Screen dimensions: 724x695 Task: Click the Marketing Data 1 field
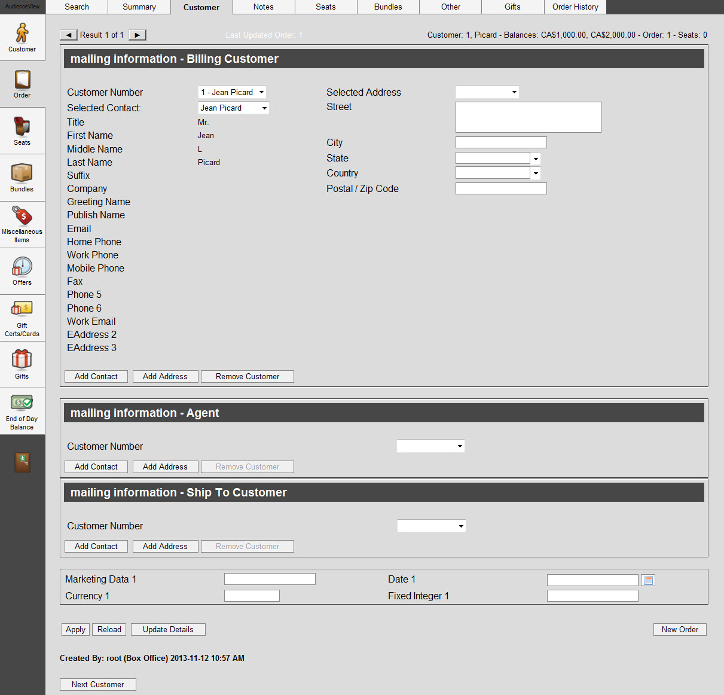pyautogui.click(x=270, y=579)
